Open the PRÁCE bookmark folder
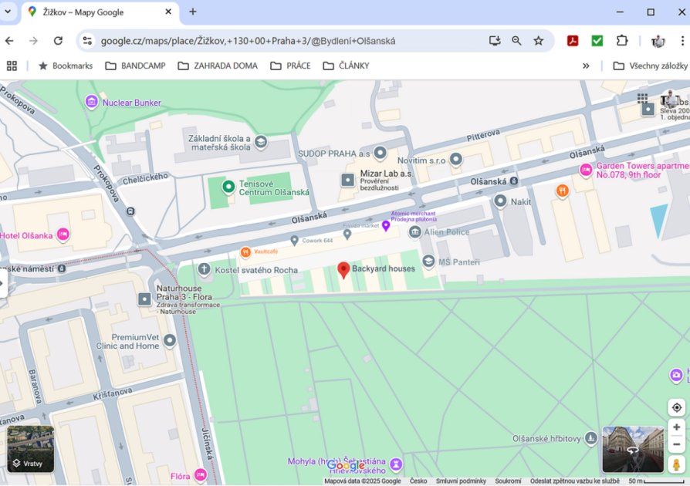 point(290,66)
